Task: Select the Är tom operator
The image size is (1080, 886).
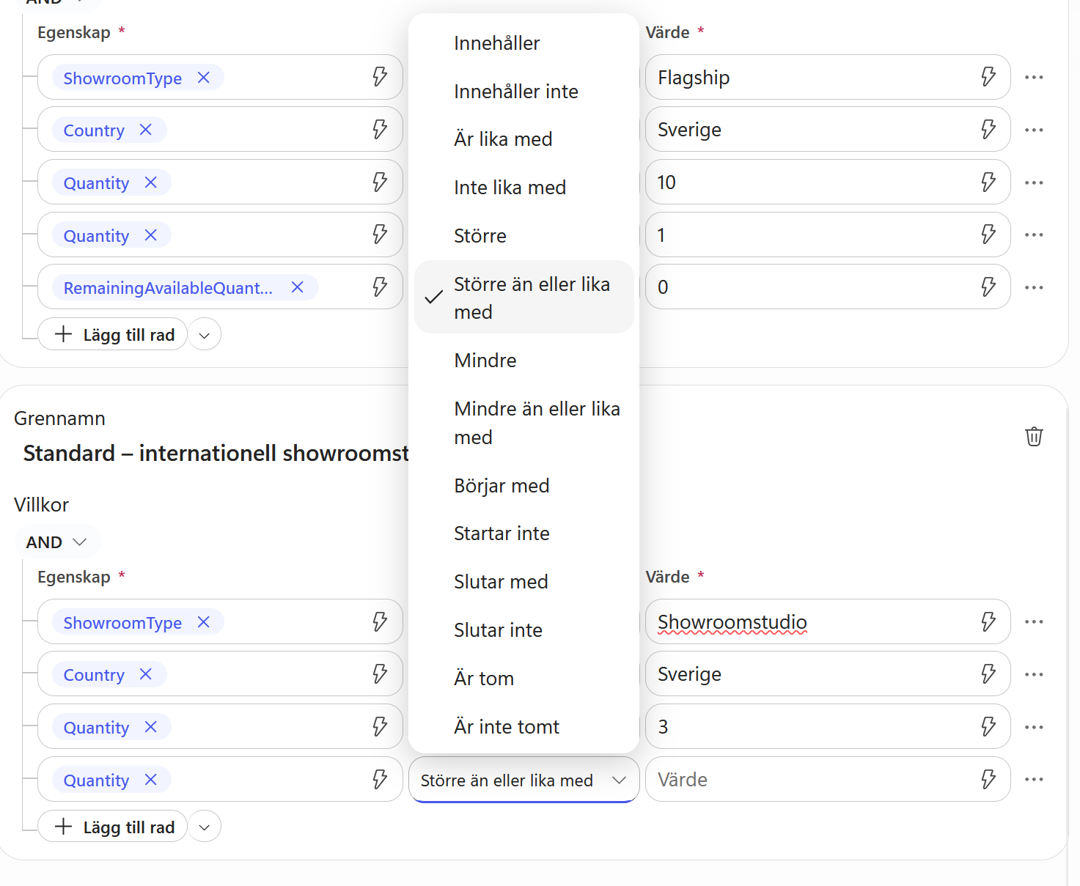Action: [524, 679]
